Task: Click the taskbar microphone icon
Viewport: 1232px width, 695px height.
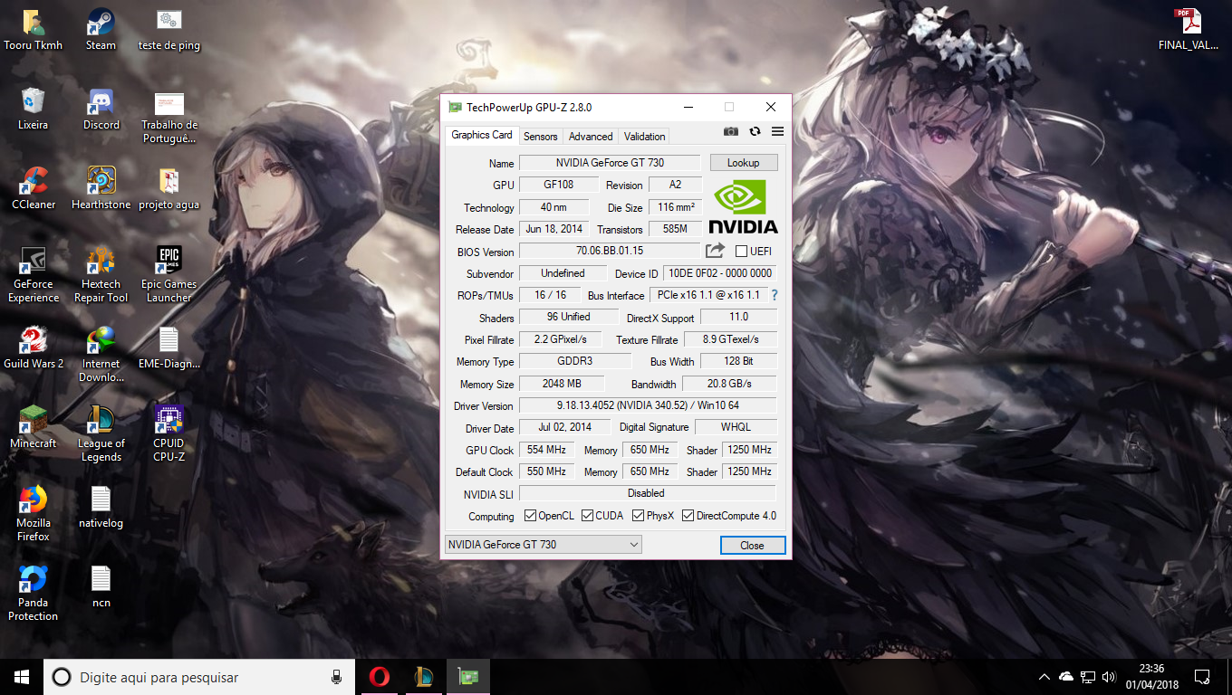Action: 336,677
